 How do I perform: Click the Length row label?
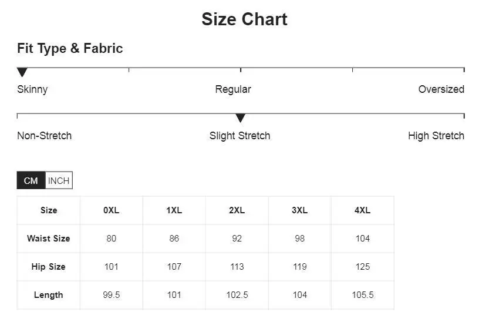pos(48,295)
